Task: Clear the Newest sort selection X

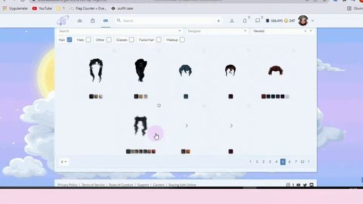Action: (x=305, y=31)
